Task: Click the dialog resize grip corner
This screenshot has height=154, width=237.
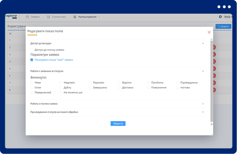Action: (212, 134)
